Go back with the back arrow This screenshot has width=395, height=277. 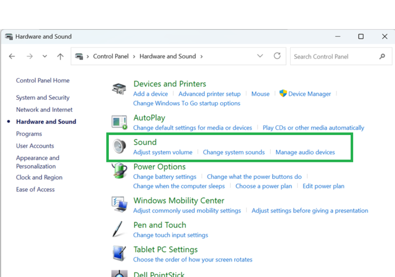point(12,56)
